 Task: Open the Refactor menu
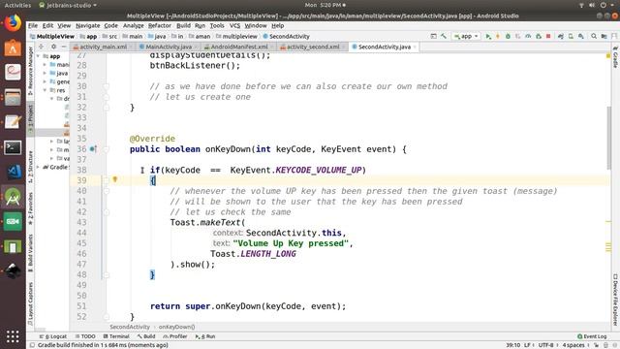159,25
